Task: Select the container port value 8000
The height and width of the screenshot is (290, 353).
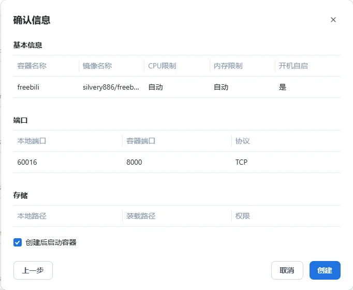Action: 134,162
